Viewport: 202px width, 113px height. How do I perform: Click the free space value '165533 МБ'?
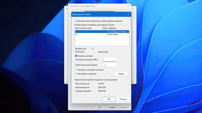[103, 52]
